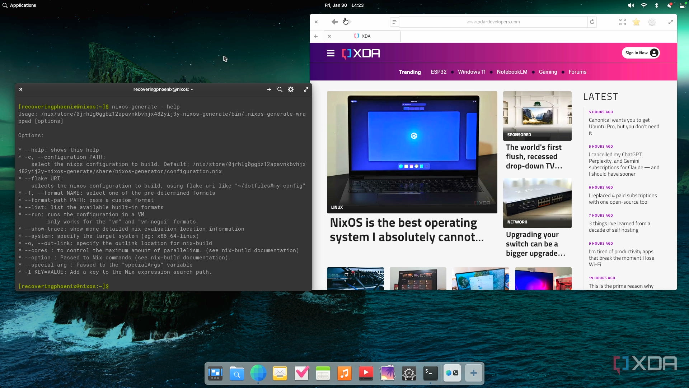
Task: Open Videos app from dock
Action: [x=366, y=374]
